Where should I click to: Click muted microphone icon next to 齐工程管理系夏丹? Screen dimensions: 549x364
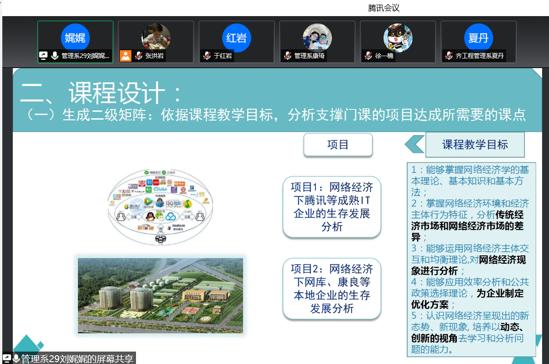click(449, 56)
